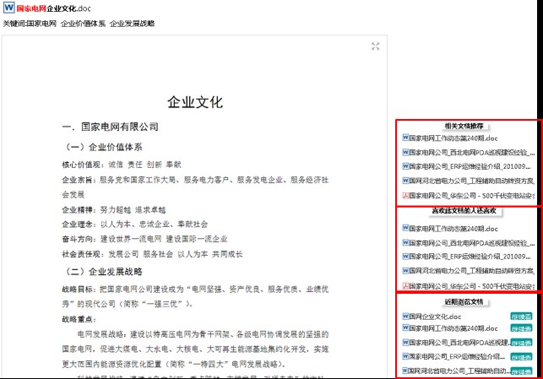Open 国家电网公司_华东公司 500千伏变电站 link under 喜欢此文档的人还喜欢

472,286
